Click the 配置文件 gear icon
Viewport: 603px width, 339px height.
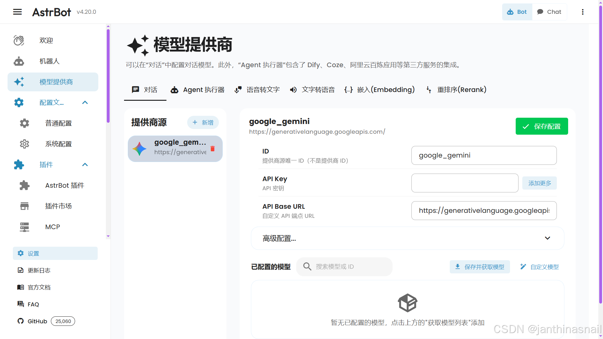19,103
